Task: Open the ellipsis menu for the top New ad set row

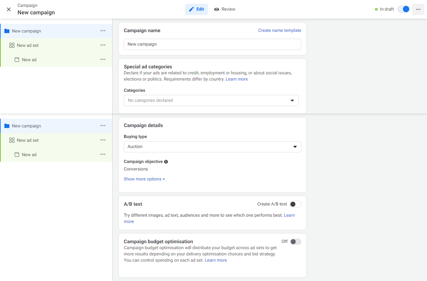Action: pos(103,45)
